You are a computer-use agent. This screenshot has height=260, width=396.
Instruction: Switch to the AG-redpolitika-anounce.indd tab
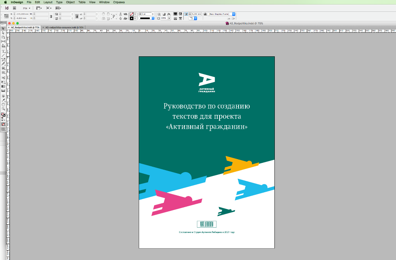64,27
